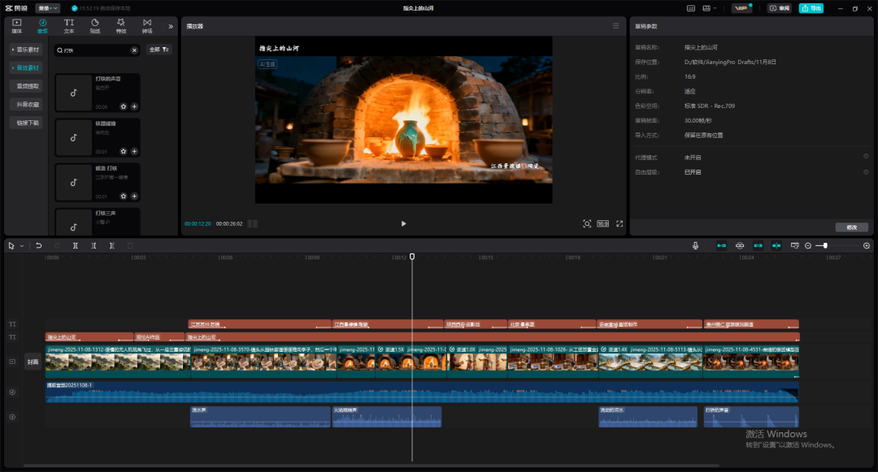Viewport: 878px width, 472px height.
Task: Open the 全部 filter dropdown
Action: point(159,50)
